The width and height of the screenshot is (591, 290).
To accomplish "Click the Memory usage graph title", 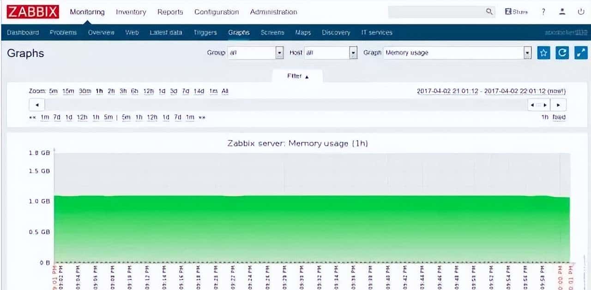I will (x=297, y=143).
